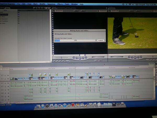Open the Sequence menu

tap(51, 4)
